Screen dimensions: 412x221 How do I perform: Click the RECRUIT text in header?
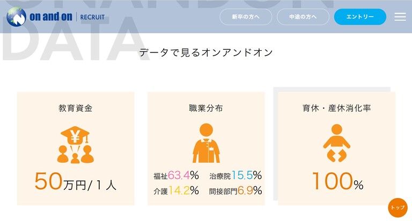93,17
